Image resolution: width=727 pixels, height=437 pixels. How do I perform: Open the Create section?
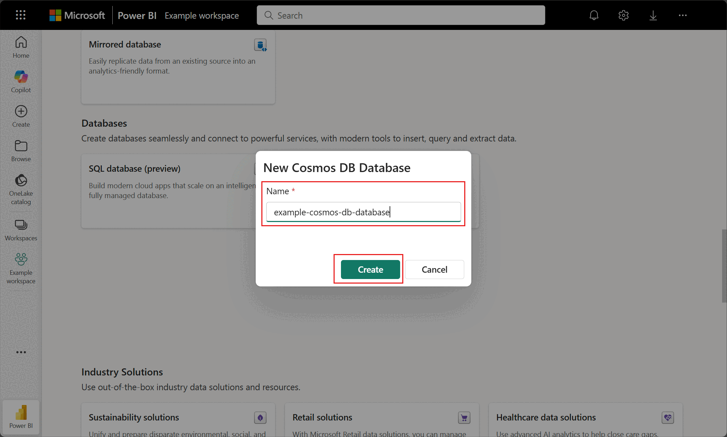click(21, 116)
